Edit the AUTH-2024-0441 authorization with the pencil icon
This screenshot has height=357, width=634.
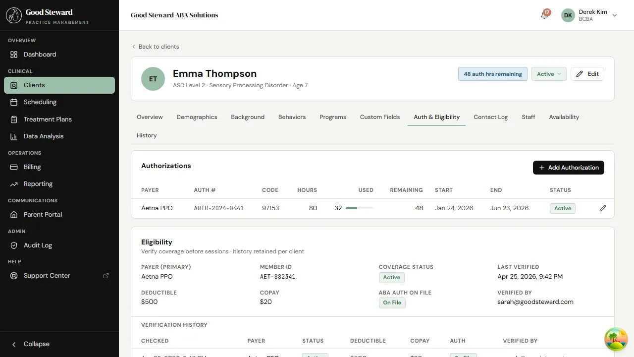pyautogui.click(x=603, y=208)
